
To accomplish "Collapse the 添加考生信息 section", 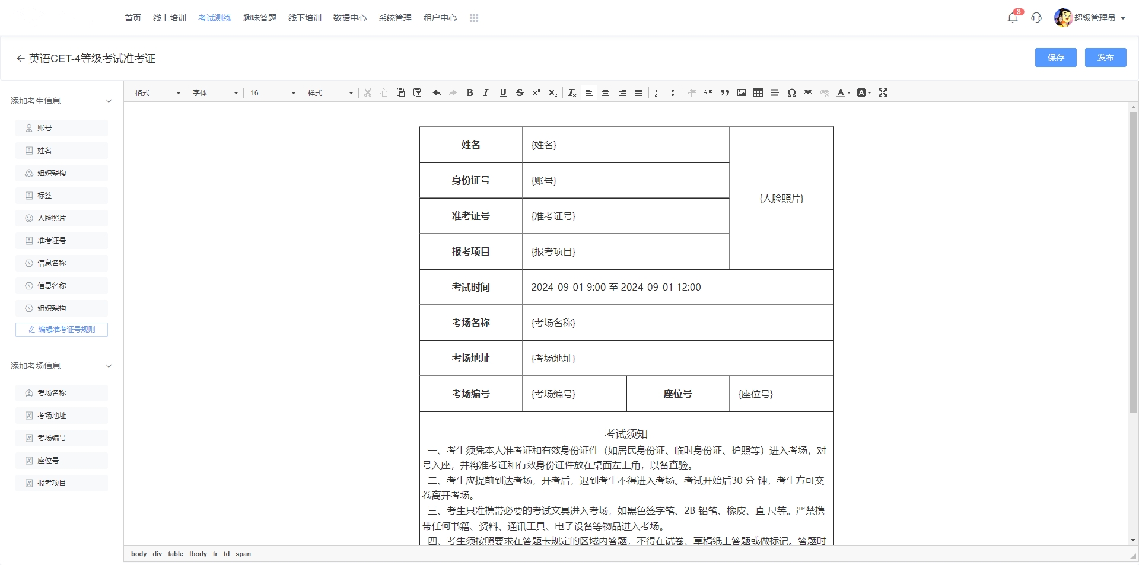I will point(109,101).
